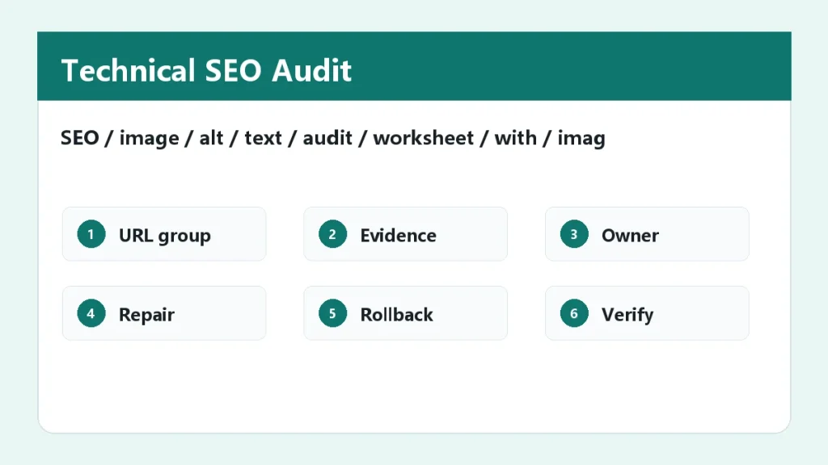This screenshot has height=465, width=828.
Task: Click the number 6 circle badge
Action: point(574,313)
